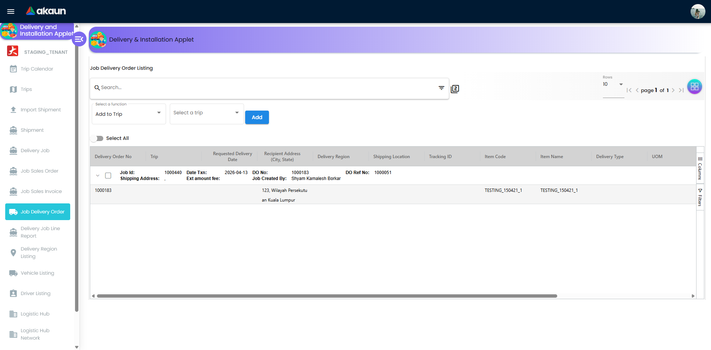The image size is (711, 350).
Task: Open the Rows per page dropdown
Action: tap(613, 84)
